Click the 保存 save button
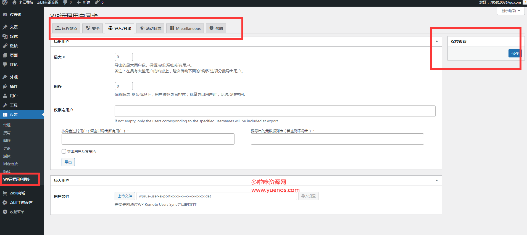The image size is (527, 235). tap(515, 53)
